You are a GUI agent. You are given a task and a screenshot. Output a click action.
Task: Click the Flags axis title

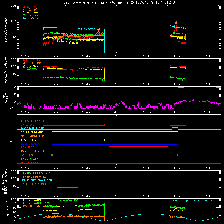pyautogui.click(x=11, y=140)
